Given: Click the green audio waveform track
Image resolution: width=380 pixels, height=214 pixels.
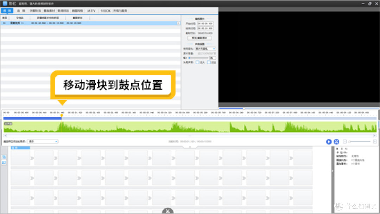Looking at the screenshot, I should (x=190, y=127).
